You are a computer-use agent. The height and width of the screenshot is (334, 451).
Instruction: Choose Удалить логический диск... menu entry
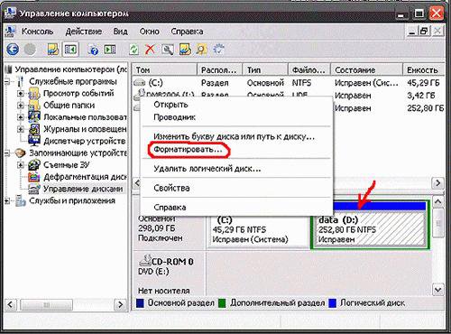click(x=207, y=169)
